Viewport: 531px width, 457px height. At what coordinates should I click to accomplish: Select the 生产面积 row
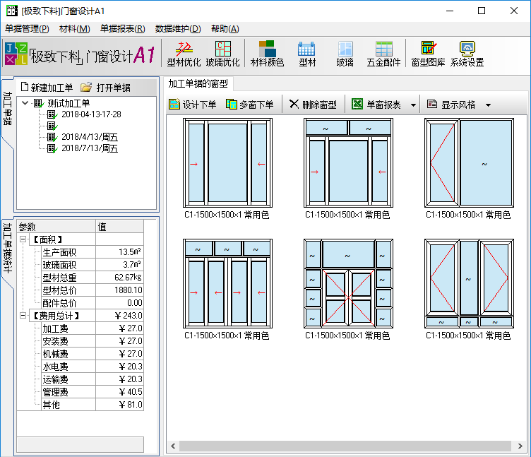[92, 251]
